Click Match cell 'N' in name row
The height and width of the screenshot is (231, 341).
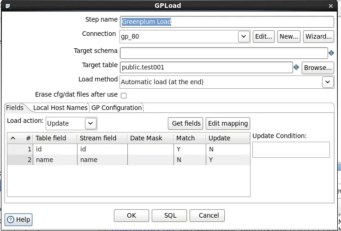click(190, 160)
